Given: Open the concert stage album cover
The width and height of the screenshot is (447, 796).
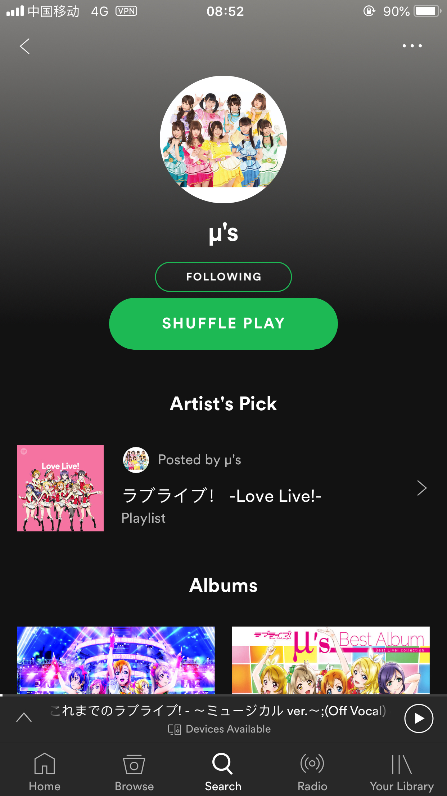Looking at the screenshot, I should (116, 660).
